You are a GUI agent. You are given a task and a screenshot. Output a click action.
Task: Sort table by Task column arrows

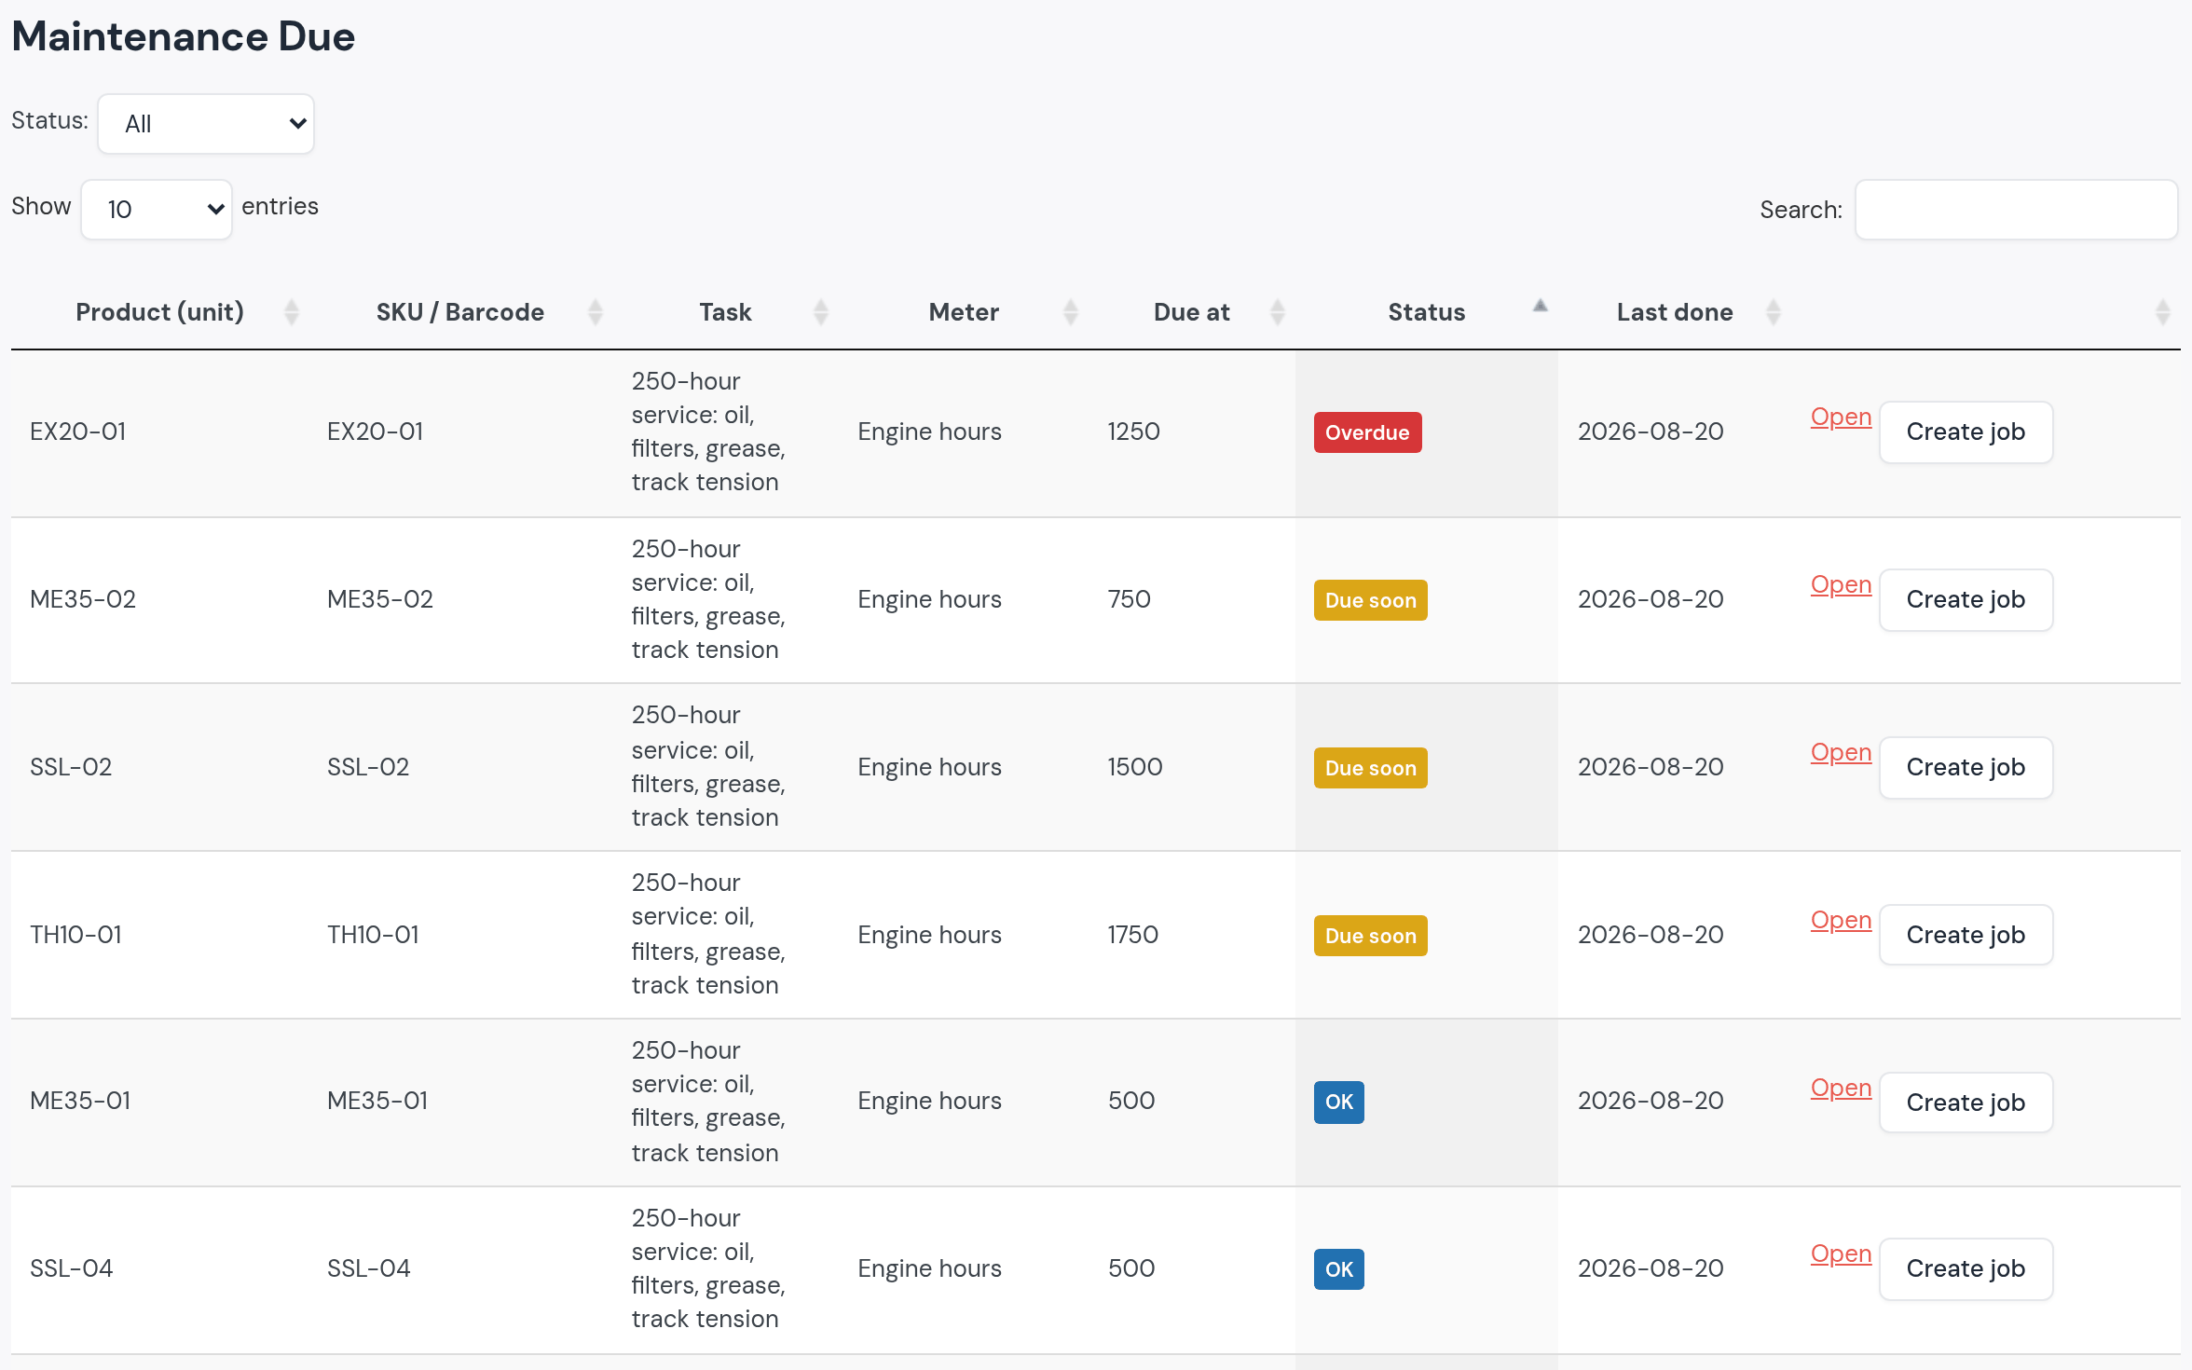coord(821,312)
